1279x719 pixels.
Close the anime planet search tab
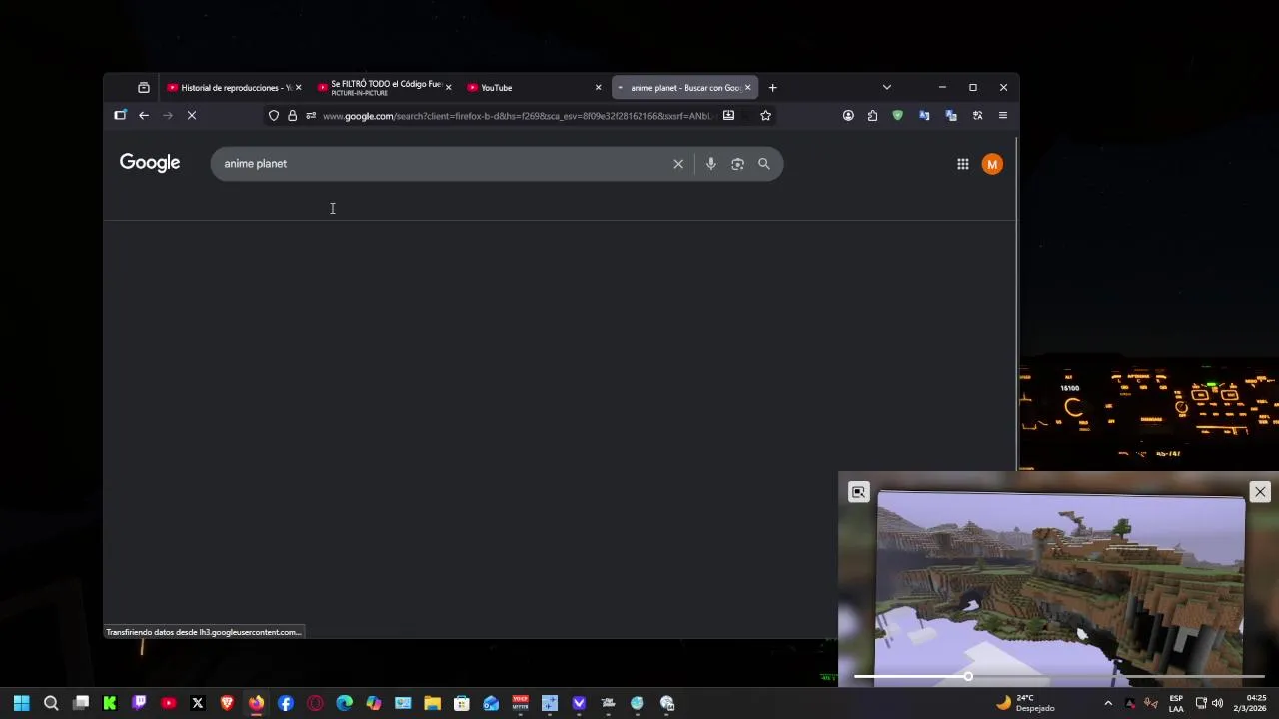coord(747,88)
